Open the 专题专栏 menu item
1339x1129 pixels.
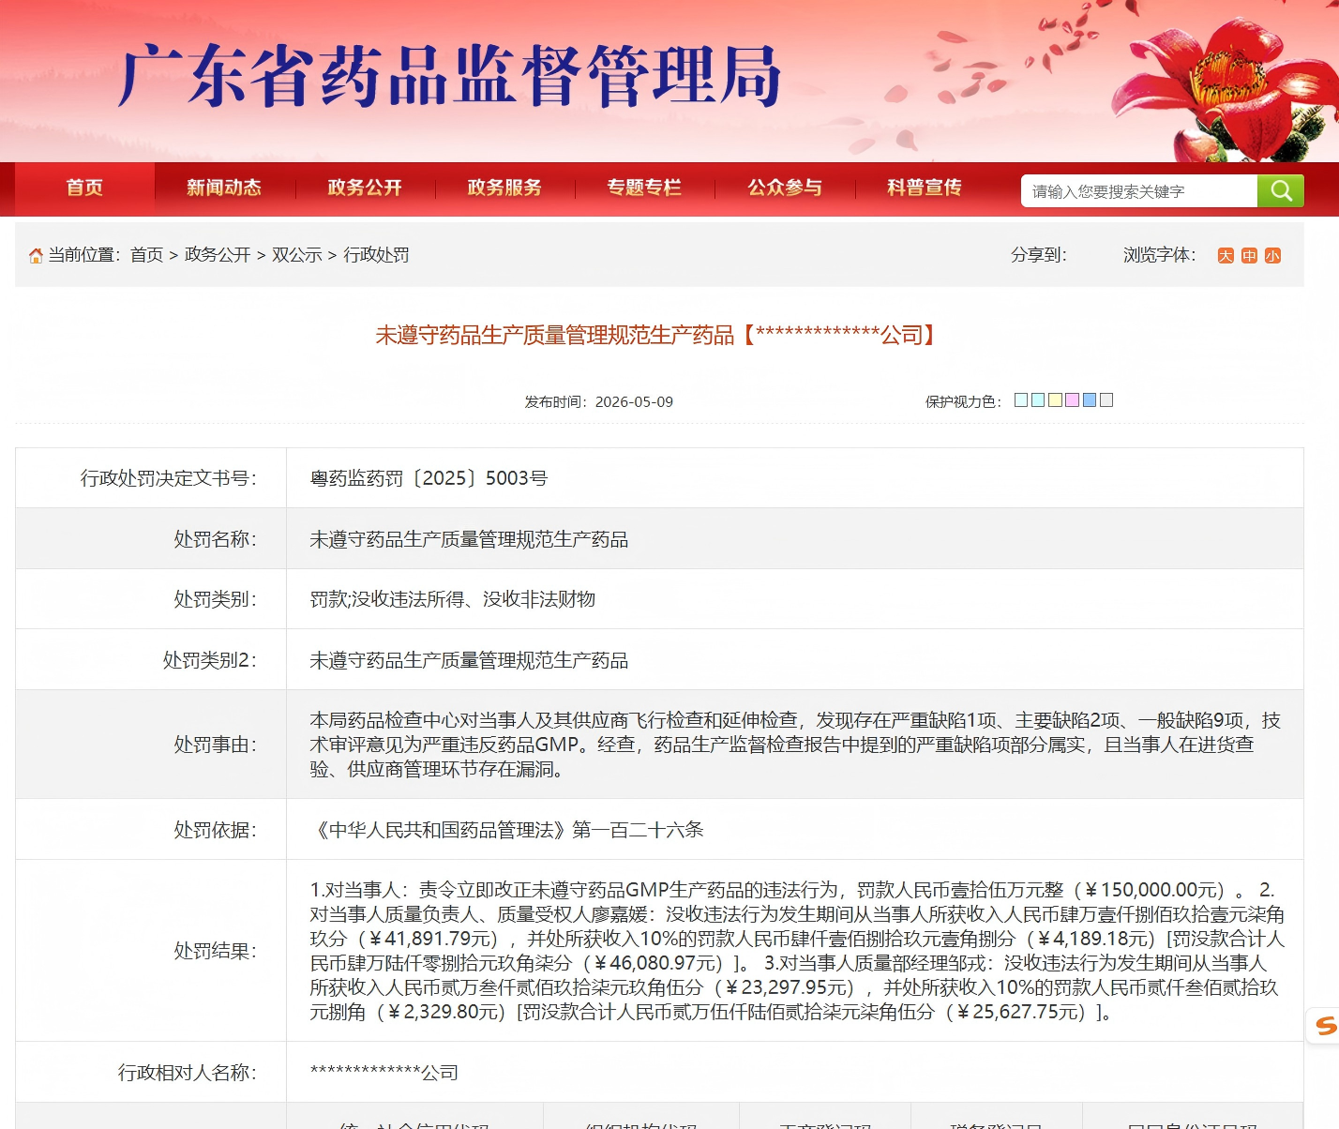[x=644, y=188]
